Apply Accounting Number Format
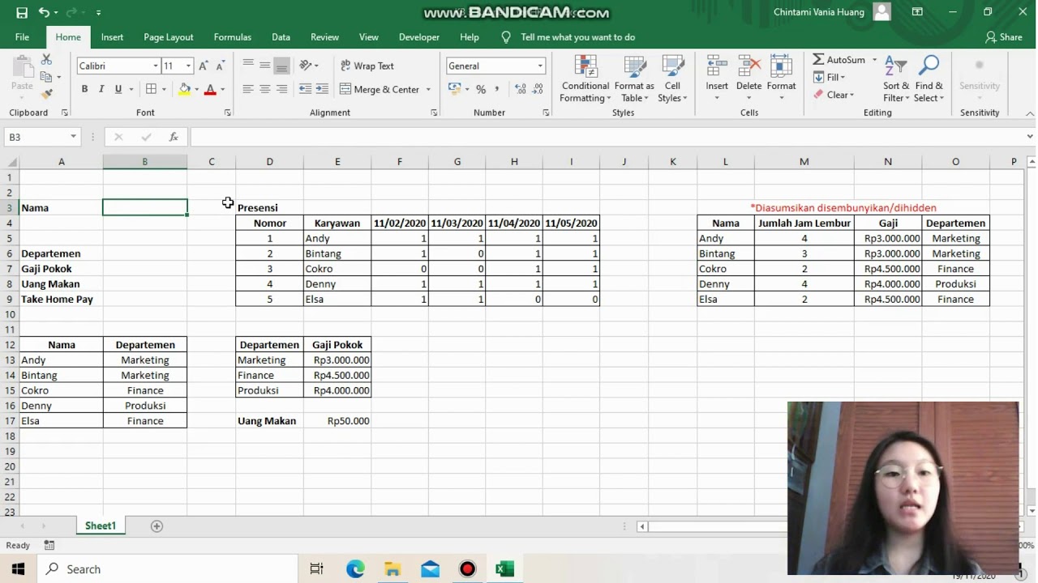 click(454, 89)
